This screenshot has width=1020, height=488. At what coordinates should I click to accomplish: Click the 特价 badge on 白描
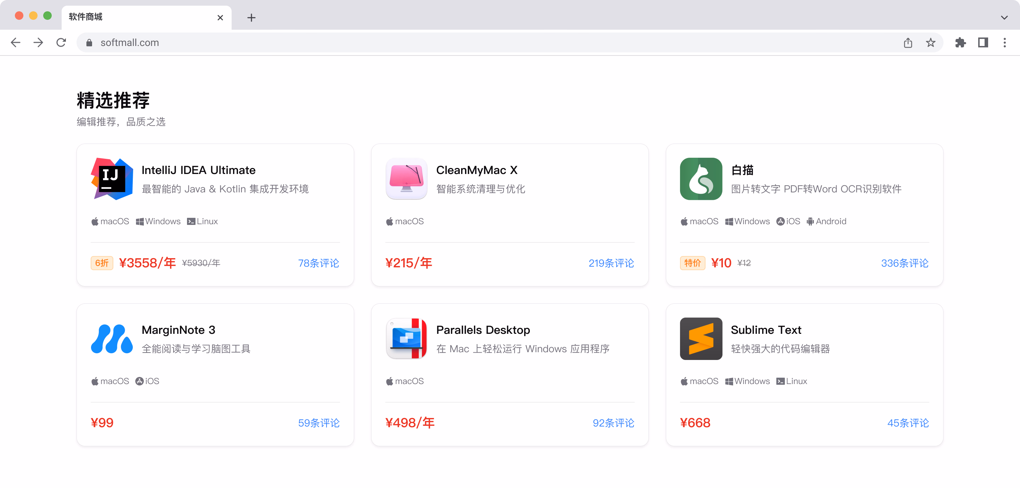pos(692,263)
